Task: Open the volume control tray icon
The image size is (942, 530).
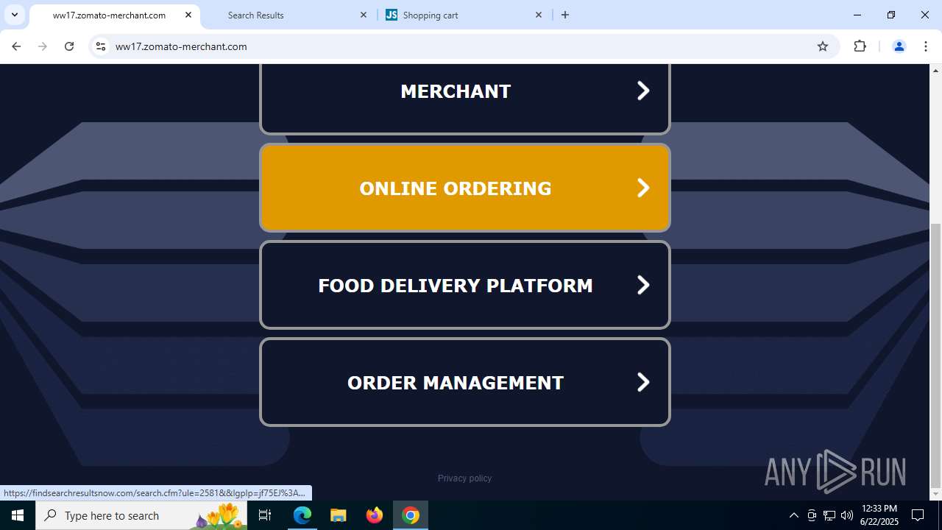Action: point(847,515)
